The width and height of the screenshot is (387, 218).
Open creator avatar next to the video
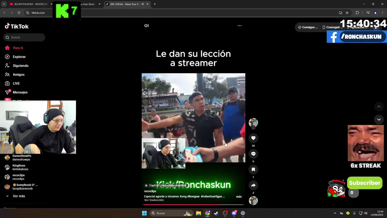point(253,123)
